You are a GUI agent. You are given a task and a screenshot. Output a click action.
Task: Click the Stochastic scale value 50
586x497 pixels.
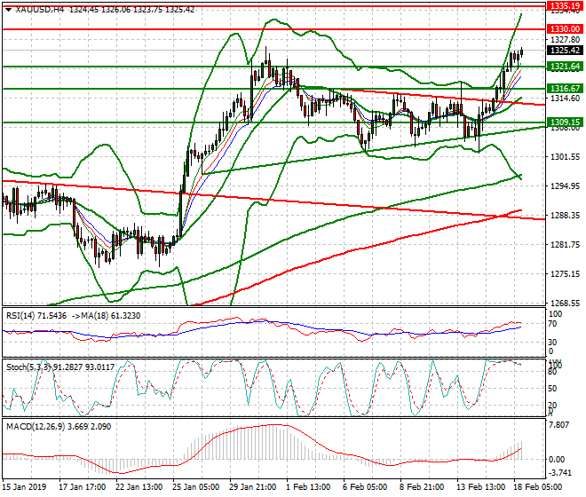552,389
